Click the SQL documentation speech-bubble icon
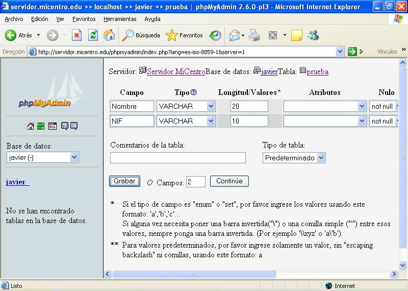Screen dimensions: 408x291 74,126
